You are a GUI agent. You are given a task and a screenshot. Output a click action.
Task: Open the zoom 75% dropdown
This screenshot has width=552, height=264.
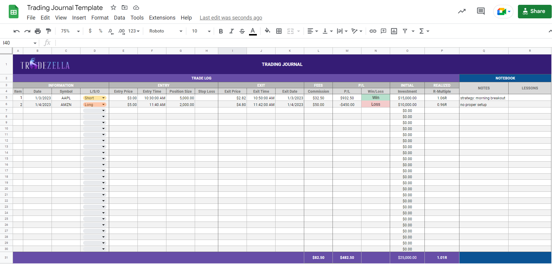click(x=70, y=31)
